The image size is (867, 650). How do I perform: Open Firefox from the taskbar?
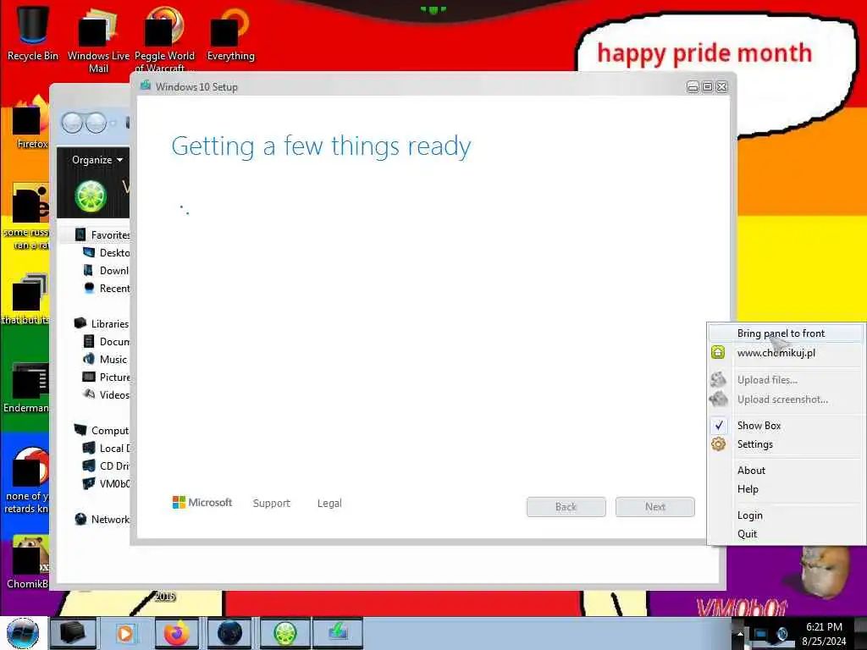tap(177, 633)
